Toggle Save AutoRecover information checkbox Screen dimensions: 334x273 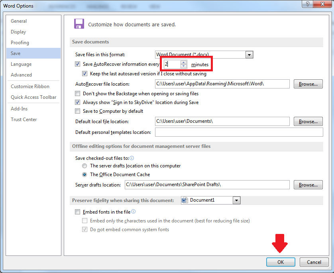(x=78, y=64)
